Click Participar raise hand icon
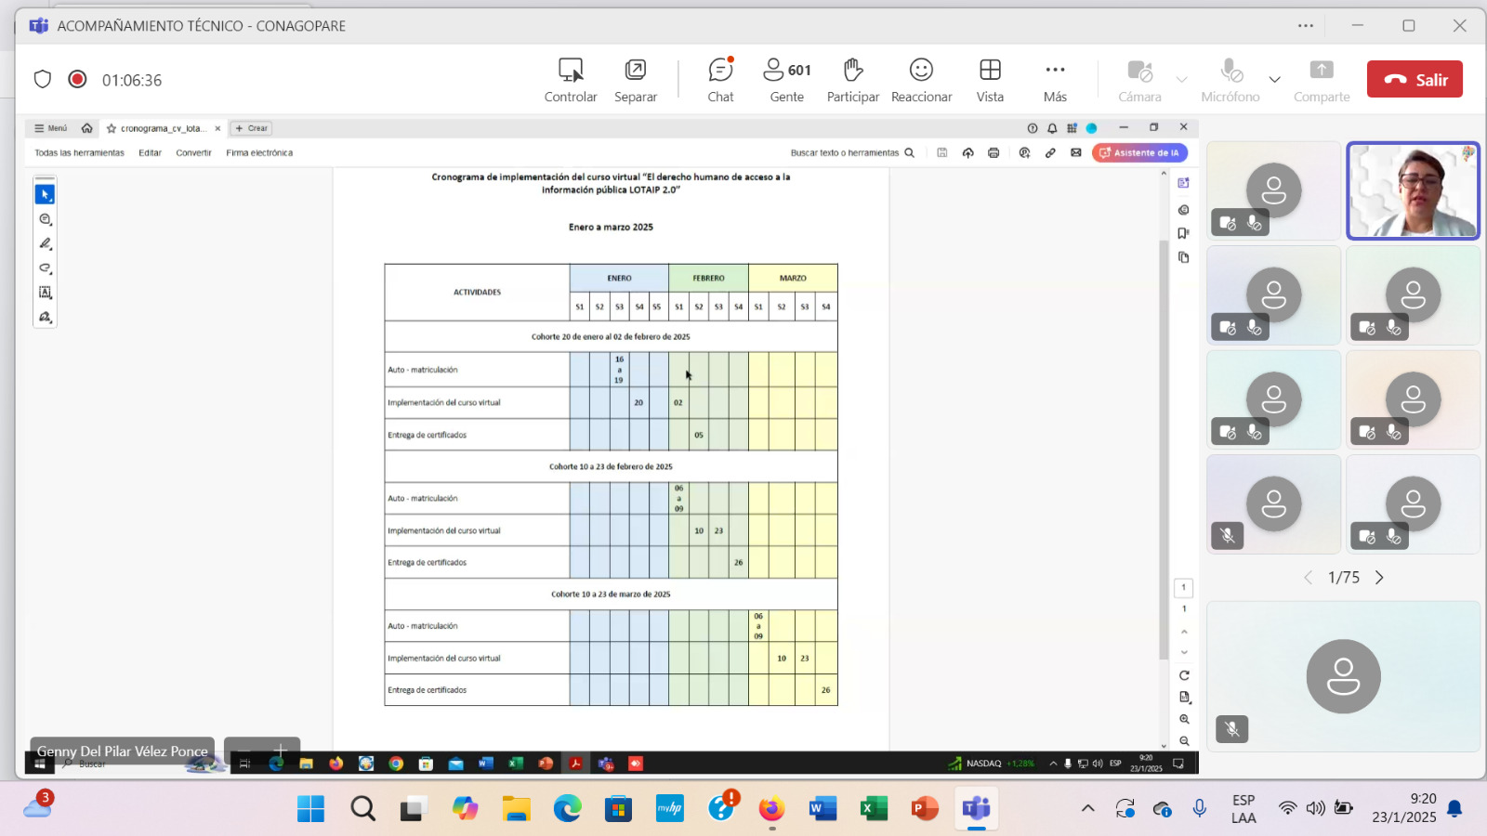 pyautogui.click(x=852, y=80)
